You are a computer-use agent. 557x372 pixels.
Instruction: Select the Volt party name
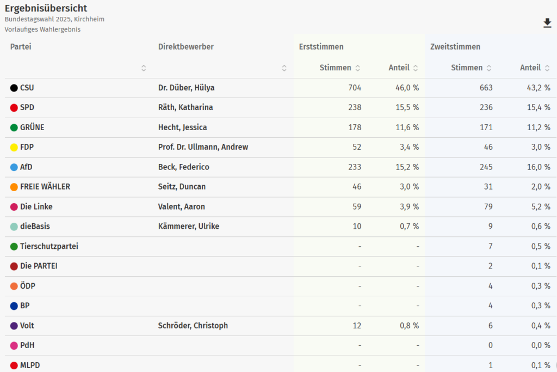[27, 325]
